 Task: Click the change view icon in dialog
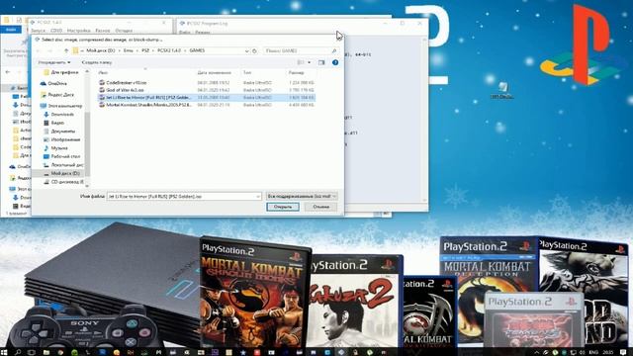tap(301, 62)
